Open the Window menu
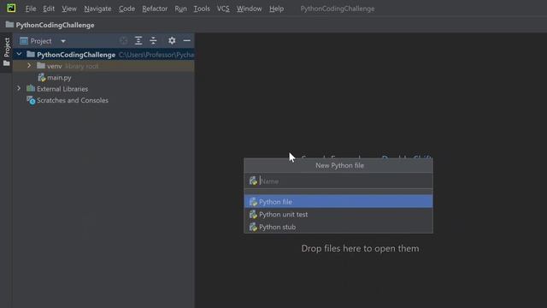This screenshot has width=547, height=308. click(249, 9)
